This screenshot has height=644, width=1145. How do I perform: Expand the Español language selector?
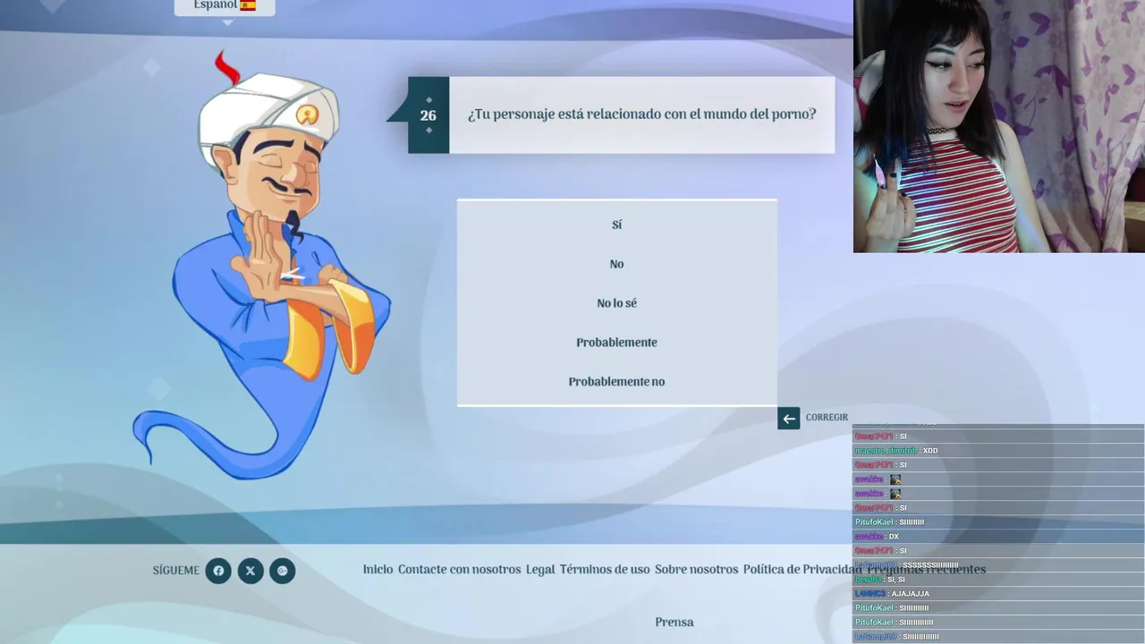225,6
